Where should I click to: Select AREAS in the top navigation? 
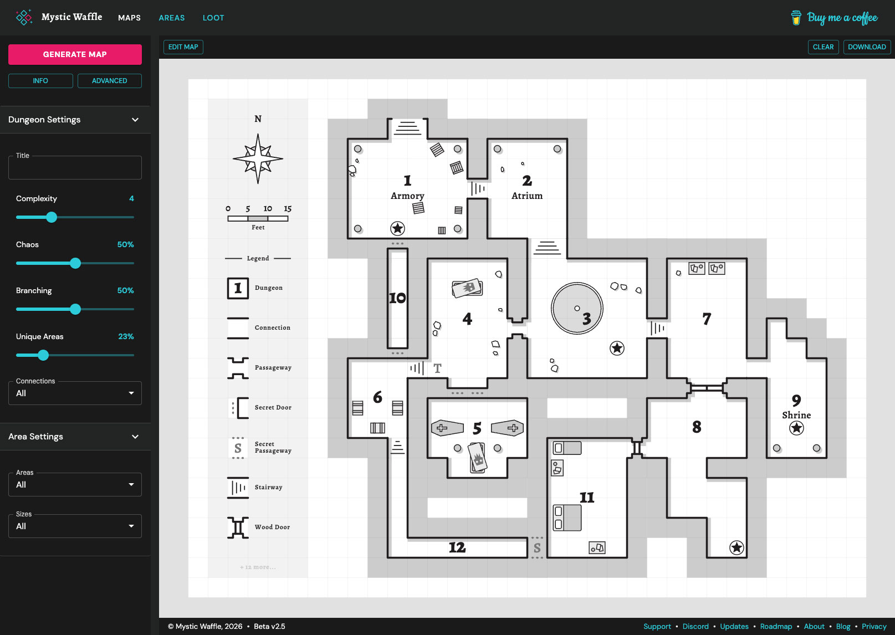172,18
